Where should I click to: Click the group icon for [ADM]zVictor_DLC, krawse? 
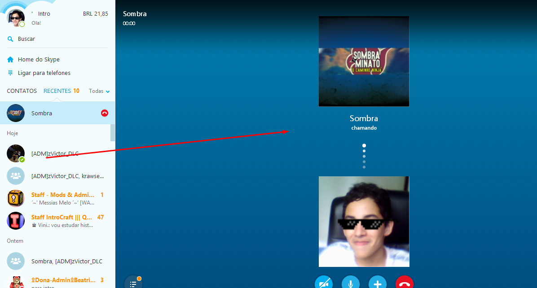(16, 176)
